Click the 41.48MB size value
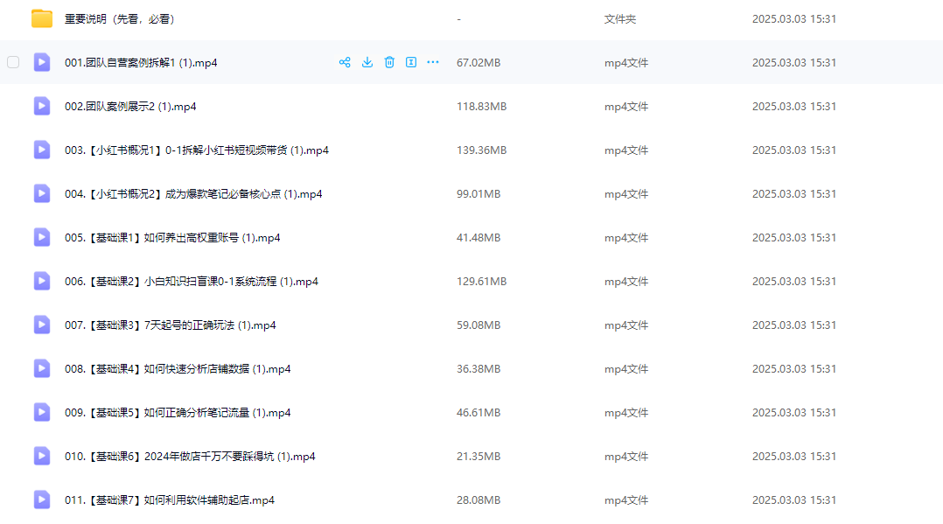Screen dimensions: 943x524 click(x=478, y=238)
